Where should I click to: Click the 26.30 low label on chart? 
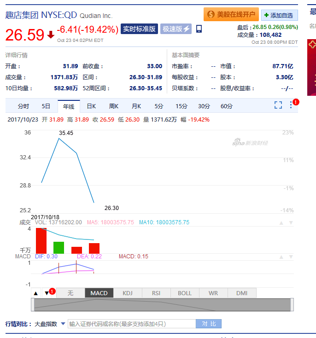click(x=111, y=208)
